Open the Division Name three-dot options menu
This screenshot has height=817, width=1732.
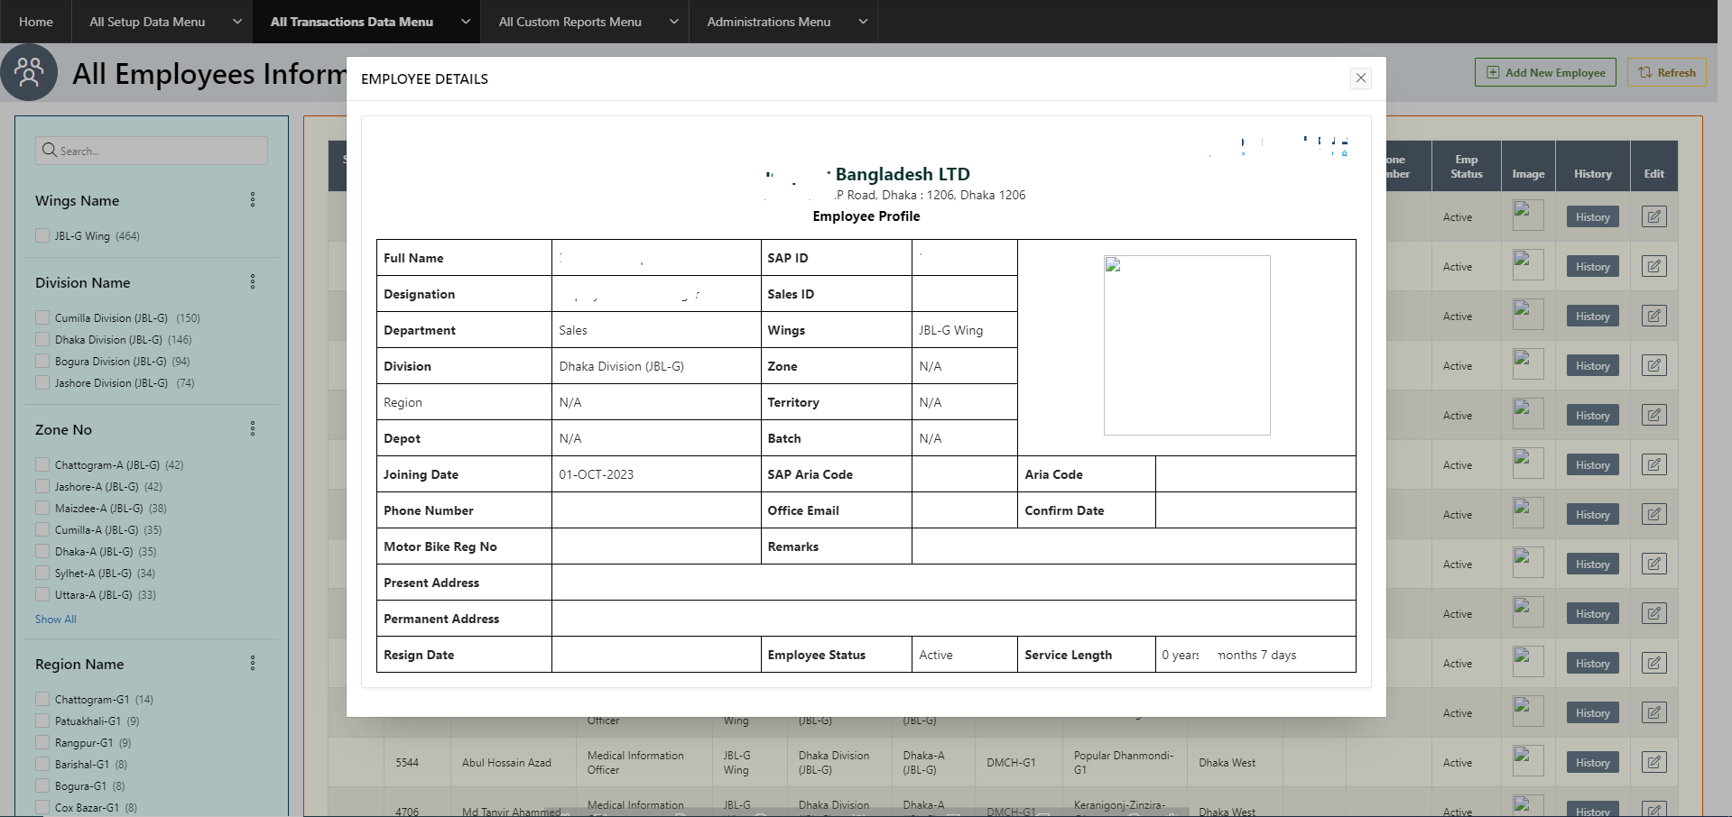click(253, 281)
